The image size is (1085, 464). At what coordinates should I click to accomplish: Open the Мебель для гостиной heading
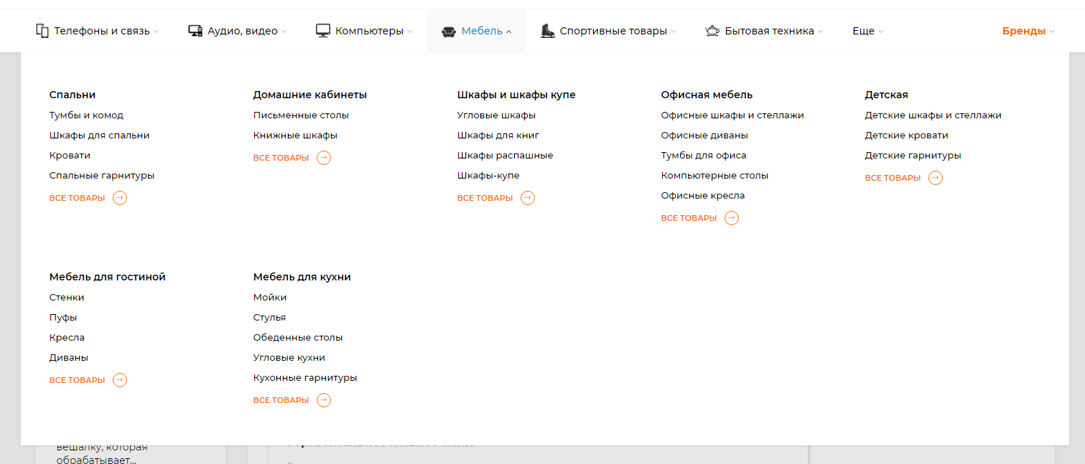coord(108,277)
